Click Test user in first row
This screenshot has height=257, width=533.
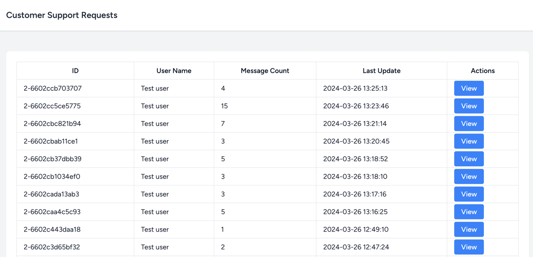155,88
